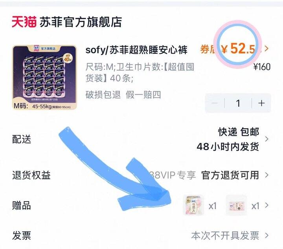Open the 快递 包邮 shipping details

pyautogui.click(x=239, y=132)
